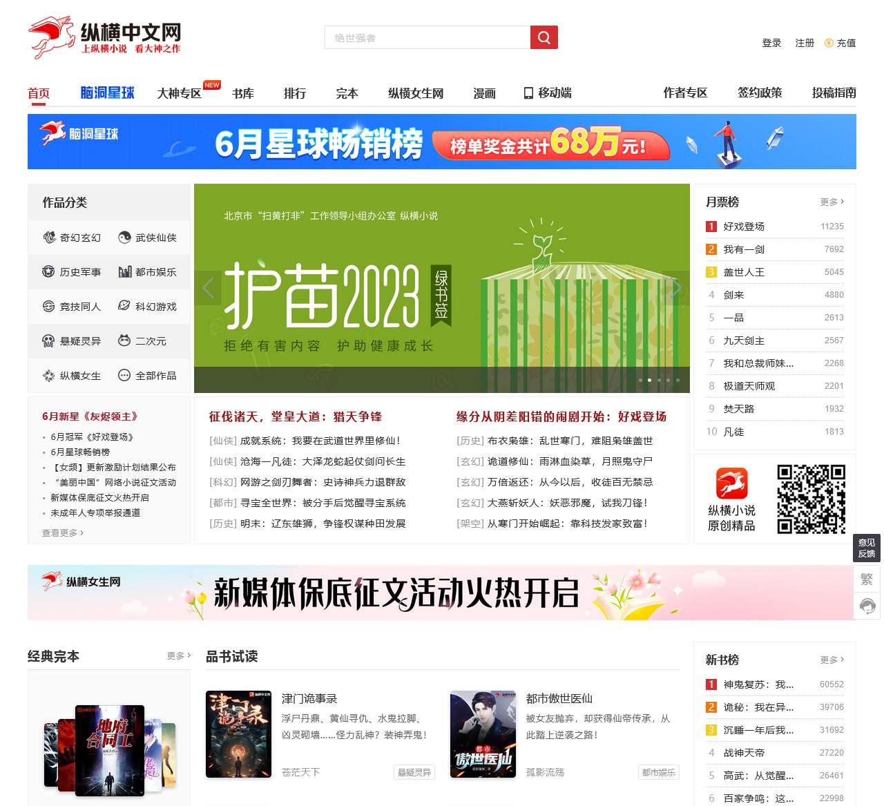
Task: Focus the search box with 绝世强者 placeholder
Action: [x=427, y=37]
